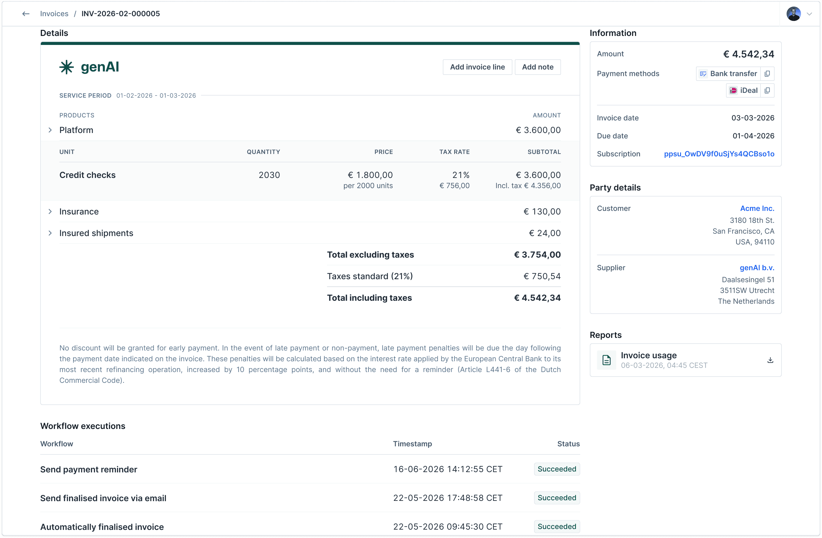Open the Invoices breadcrumb link

tap(54, 14)
